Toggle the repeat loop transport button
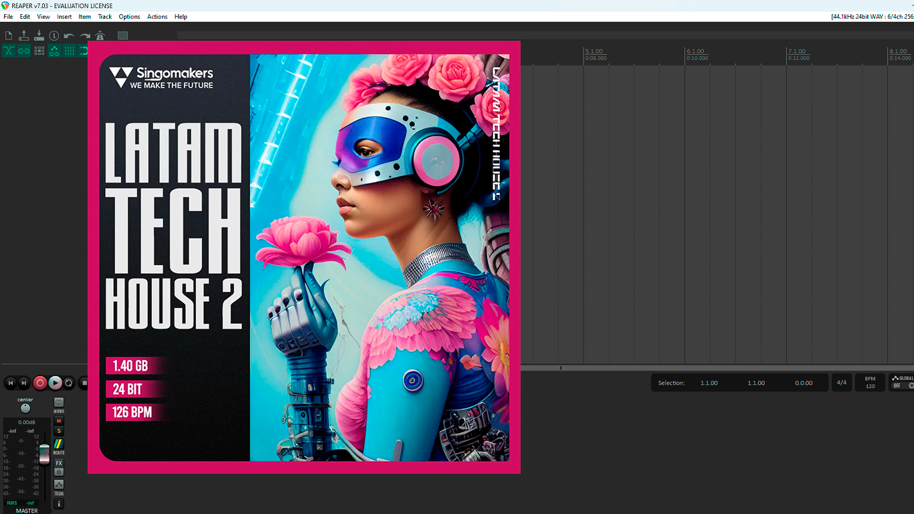Screen dimensions: 914x514 (x=69, y=383)
